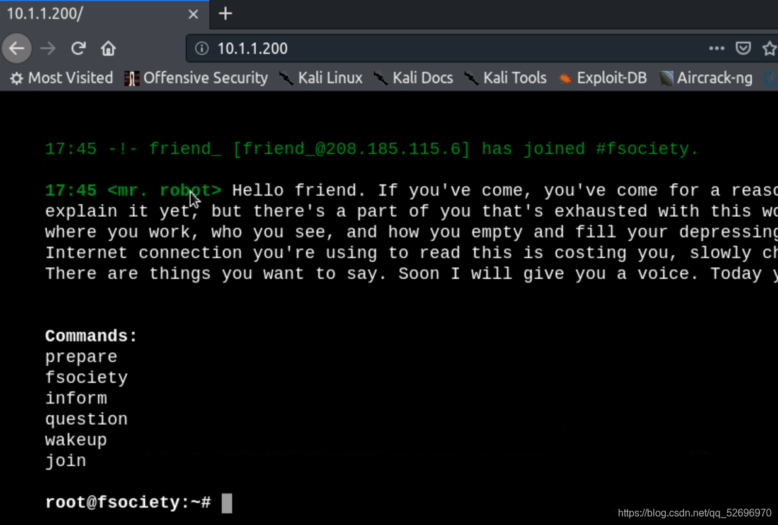Image resolution: width=778 pixels, height=525 pixels.
Task: Open a new browser tab
Action: (x=225, y=13)
